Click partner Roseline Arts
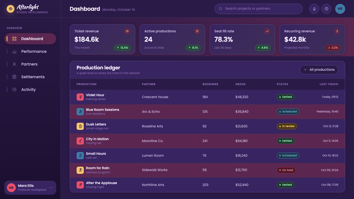This screenshot has width=354, height=199. 152,126
